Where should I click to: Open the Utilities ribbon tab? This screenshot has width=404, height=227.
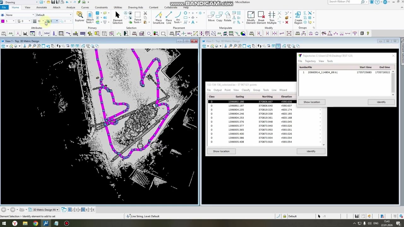click(118, 7)
